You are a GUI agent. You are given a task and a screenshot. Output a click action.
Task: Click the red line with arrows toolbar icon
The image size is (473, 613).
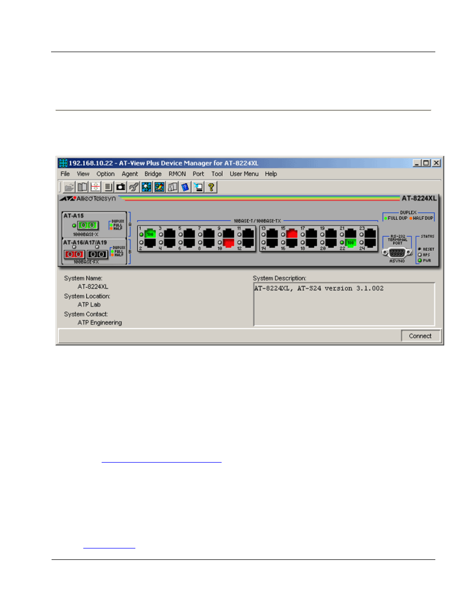(95, 187)
